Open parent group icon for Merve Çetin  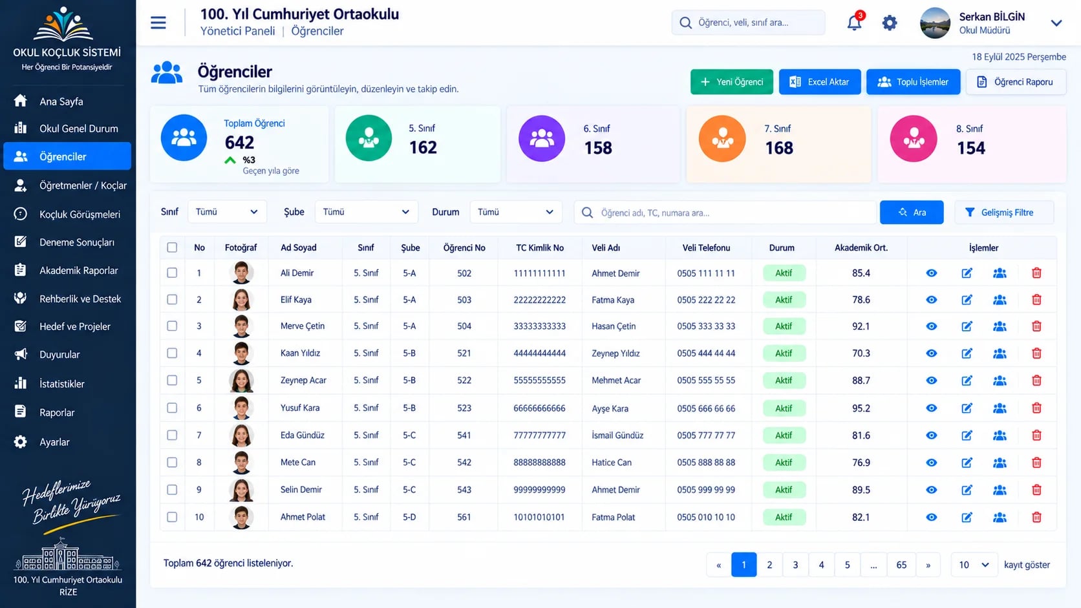[x=1000, y=326]
